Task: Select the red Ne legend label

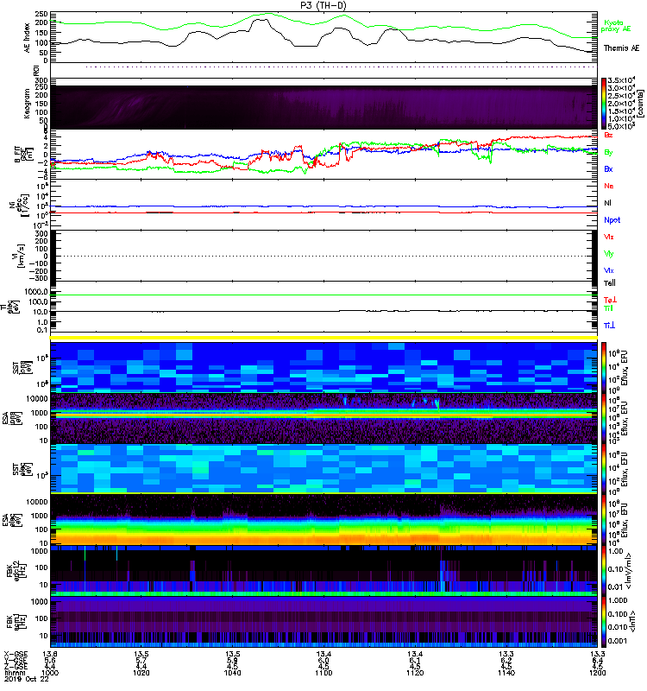Action: (x=609, y=186)
